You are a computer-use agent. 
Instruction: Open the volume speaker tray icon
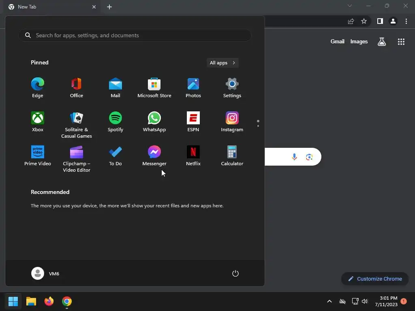click(365, 301)
